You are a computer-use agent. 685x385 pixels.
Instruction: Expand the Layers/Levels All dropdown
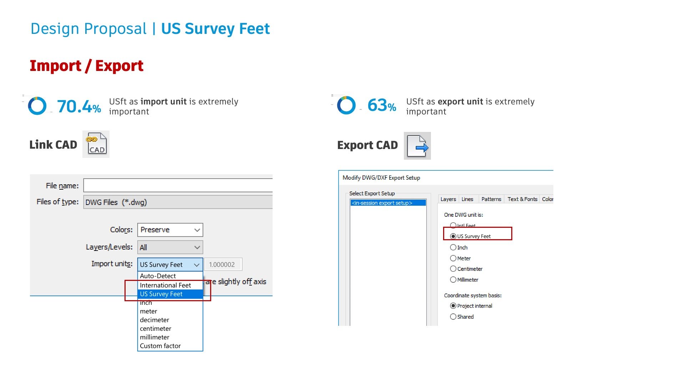170,247
